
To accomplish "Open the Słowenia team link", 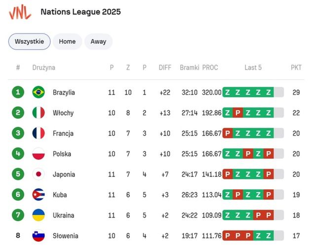I will 66,236.
